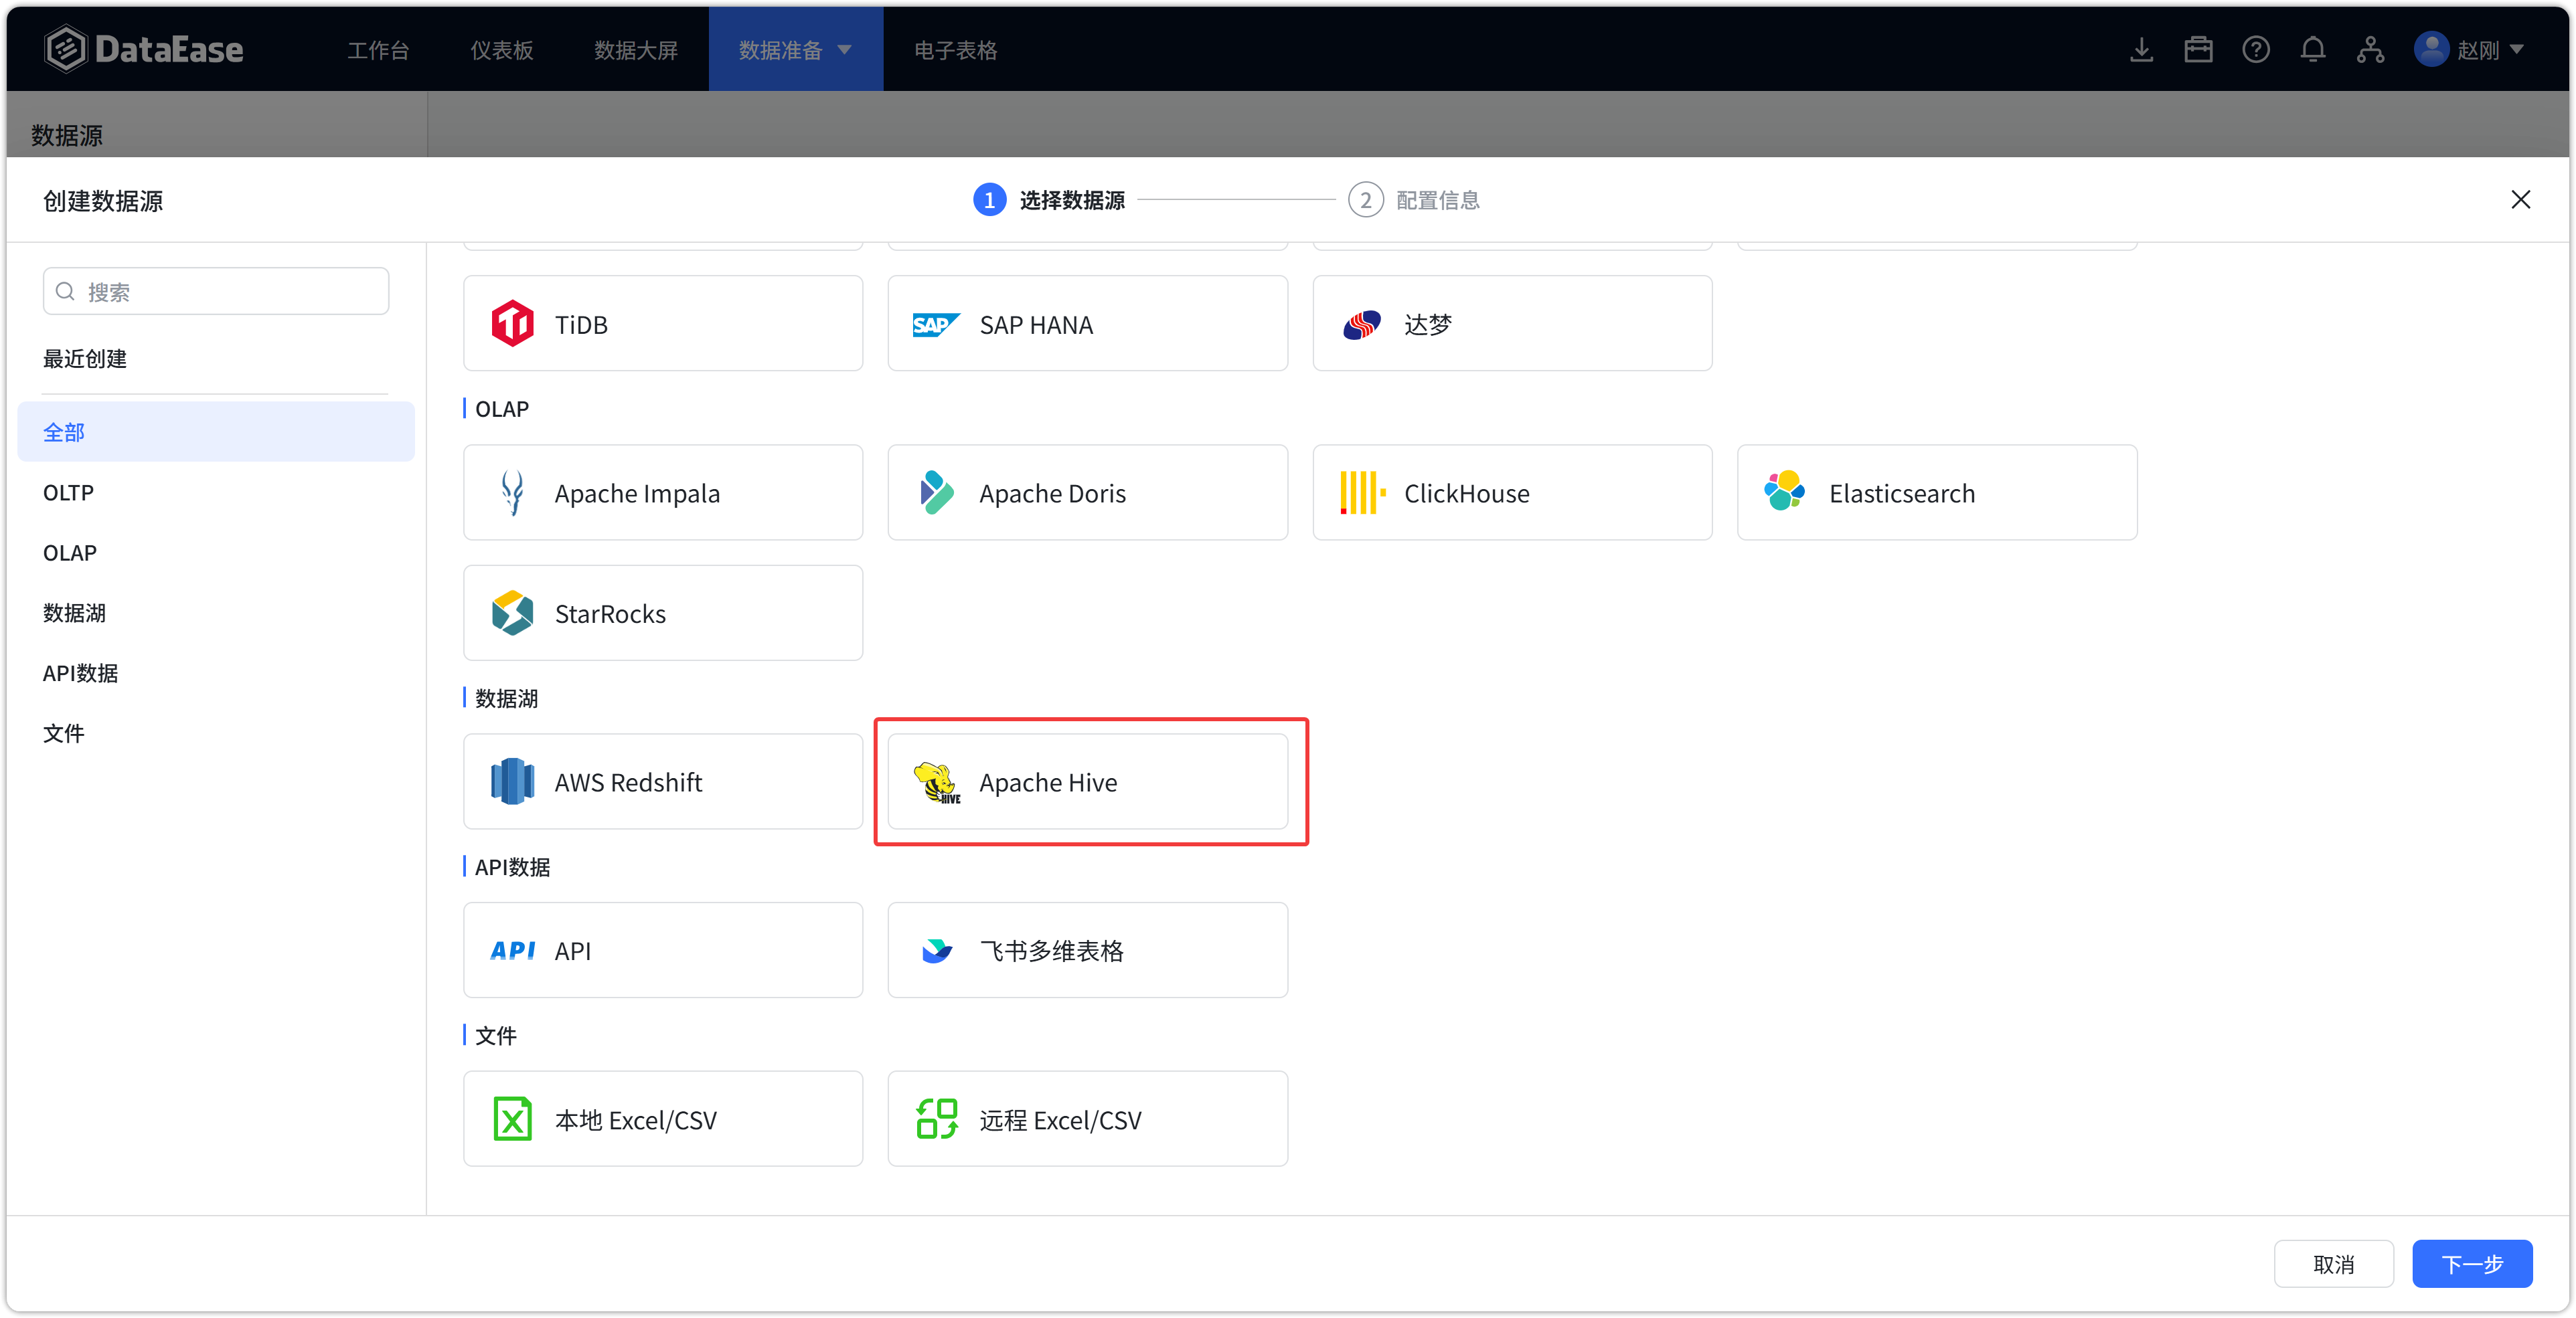Click the search magnifier icon

point(66,292)
